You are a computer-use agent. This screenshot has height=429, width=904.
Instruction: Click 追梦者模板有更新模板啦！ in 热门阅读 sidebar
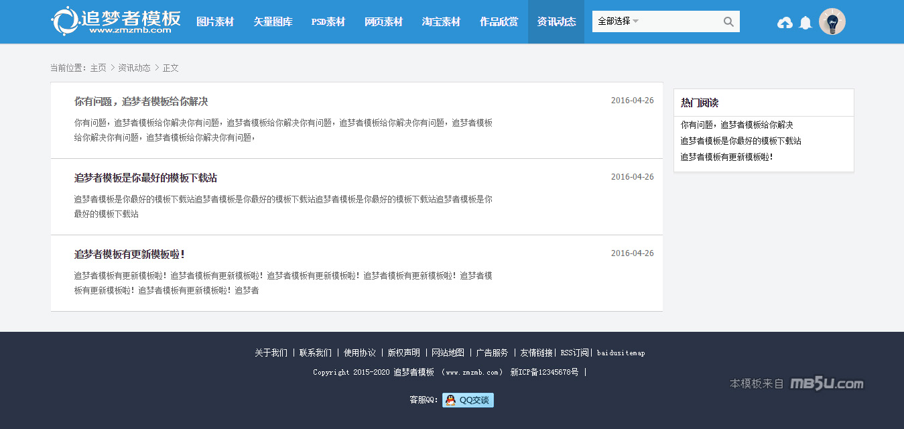point(726,157)
